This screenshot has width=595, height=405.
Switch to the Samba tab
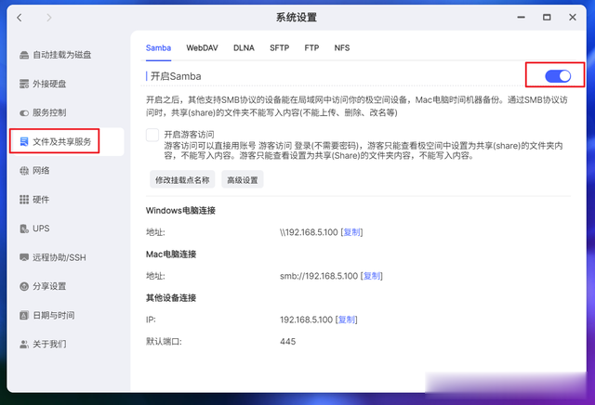(158, 48)
